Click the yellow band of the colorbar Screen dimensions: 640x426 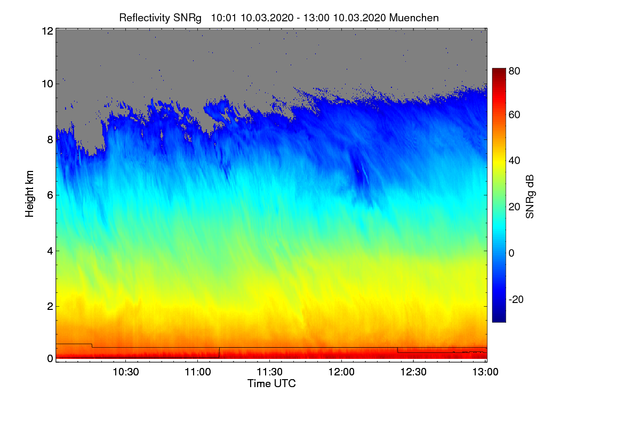[499, 161]
